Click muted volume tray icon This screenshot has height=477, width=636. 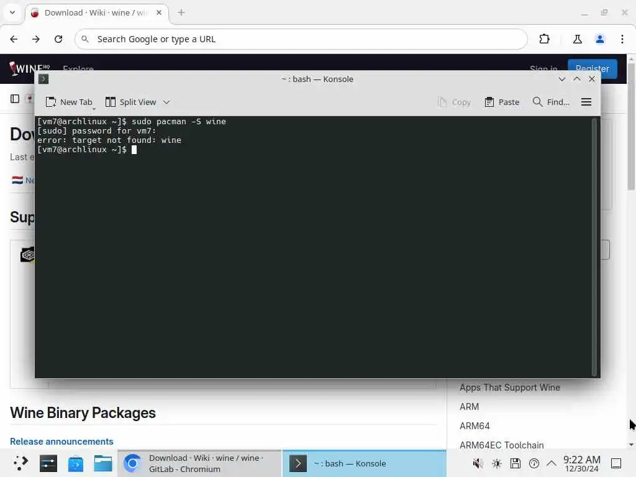(x=478, y=463)
